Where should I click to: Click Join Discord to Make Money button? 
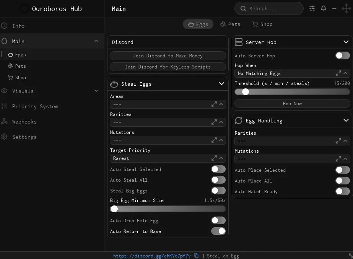point(168,55)
